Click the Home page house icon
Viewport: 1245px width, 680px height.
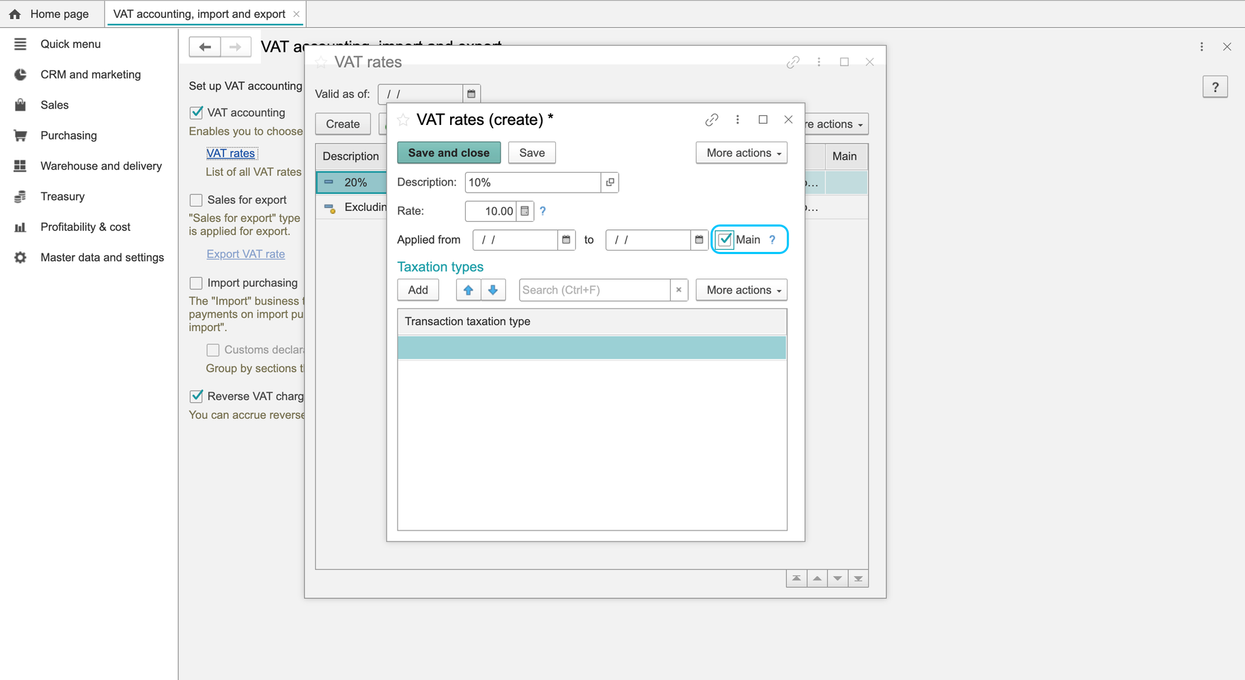[14, 14]
